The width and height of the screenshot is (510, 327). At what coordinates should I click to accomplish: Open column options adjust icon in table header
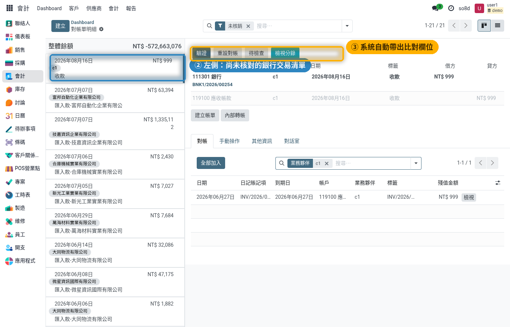tap(498, 183)
